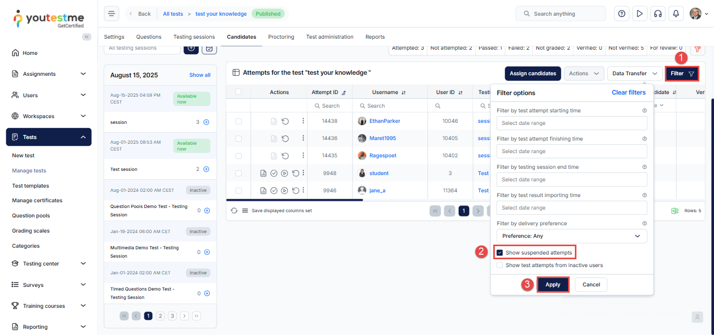Expand the Actions dropdown
Image resolution: width=714 pixels, height=335 pixels.
point(584,74)
